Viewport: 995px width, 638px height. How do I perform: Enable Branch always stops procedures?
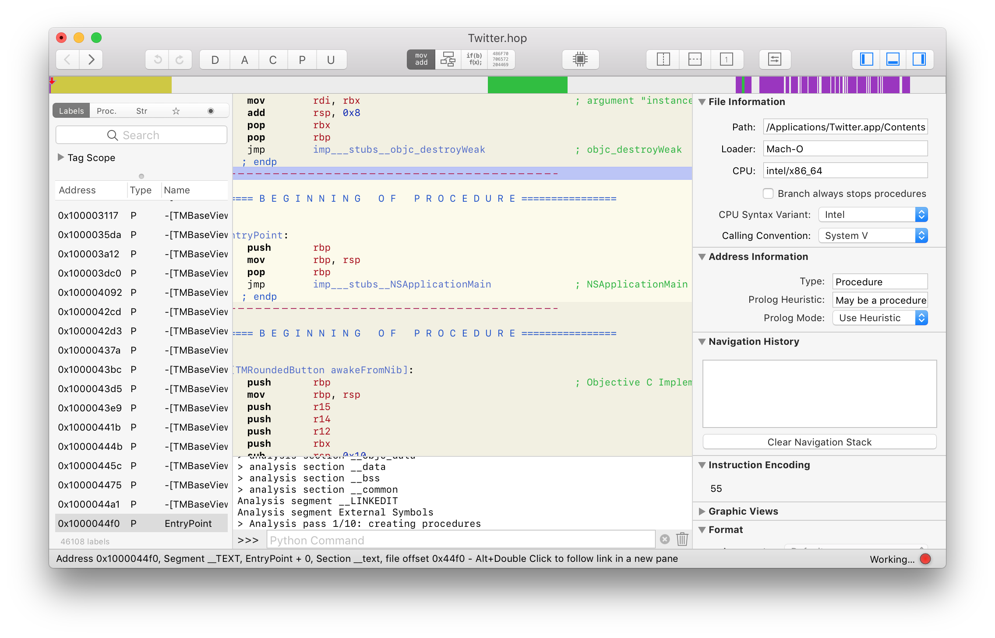[x=768, y=193]
